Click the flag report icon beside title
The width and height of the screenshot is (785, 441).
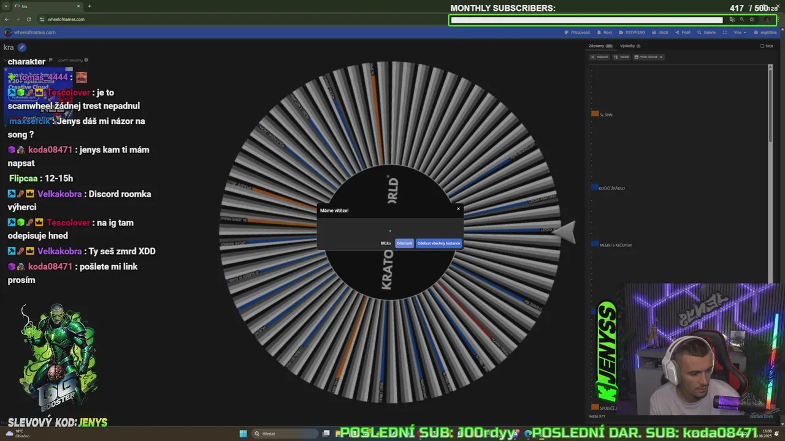point(51,60)
